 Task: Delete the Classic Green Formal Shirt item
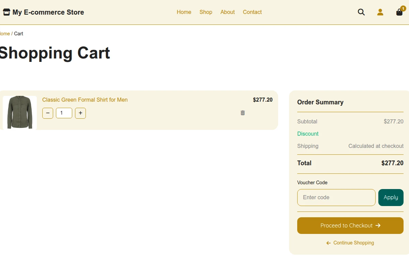[243, 113]
